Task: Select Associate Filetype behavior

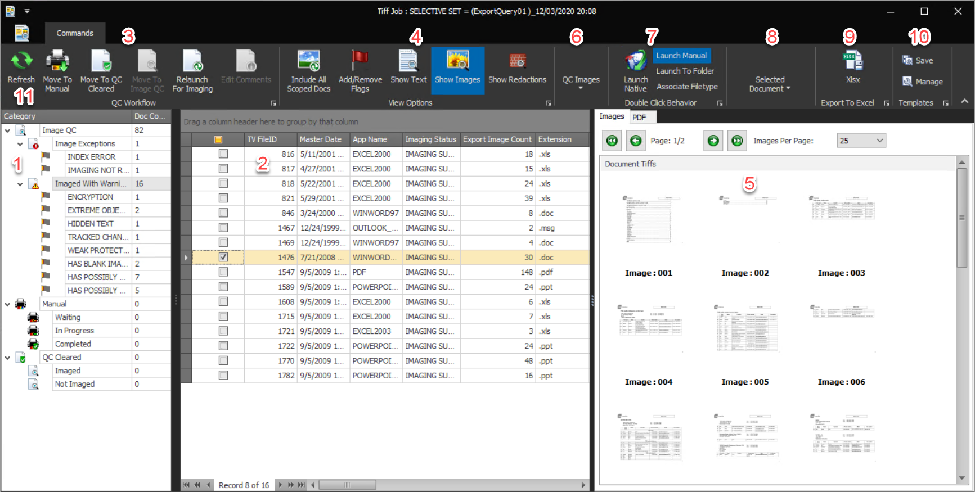Action: pyautogui.click(x=687, y=87)
